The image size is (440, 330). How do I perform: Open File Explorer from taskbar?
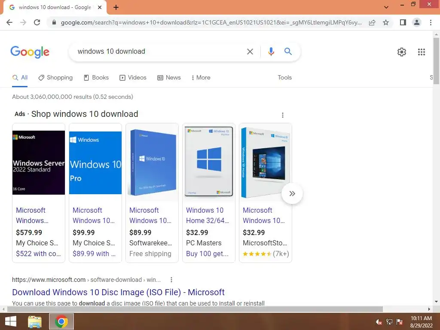[x=35, y=321]
